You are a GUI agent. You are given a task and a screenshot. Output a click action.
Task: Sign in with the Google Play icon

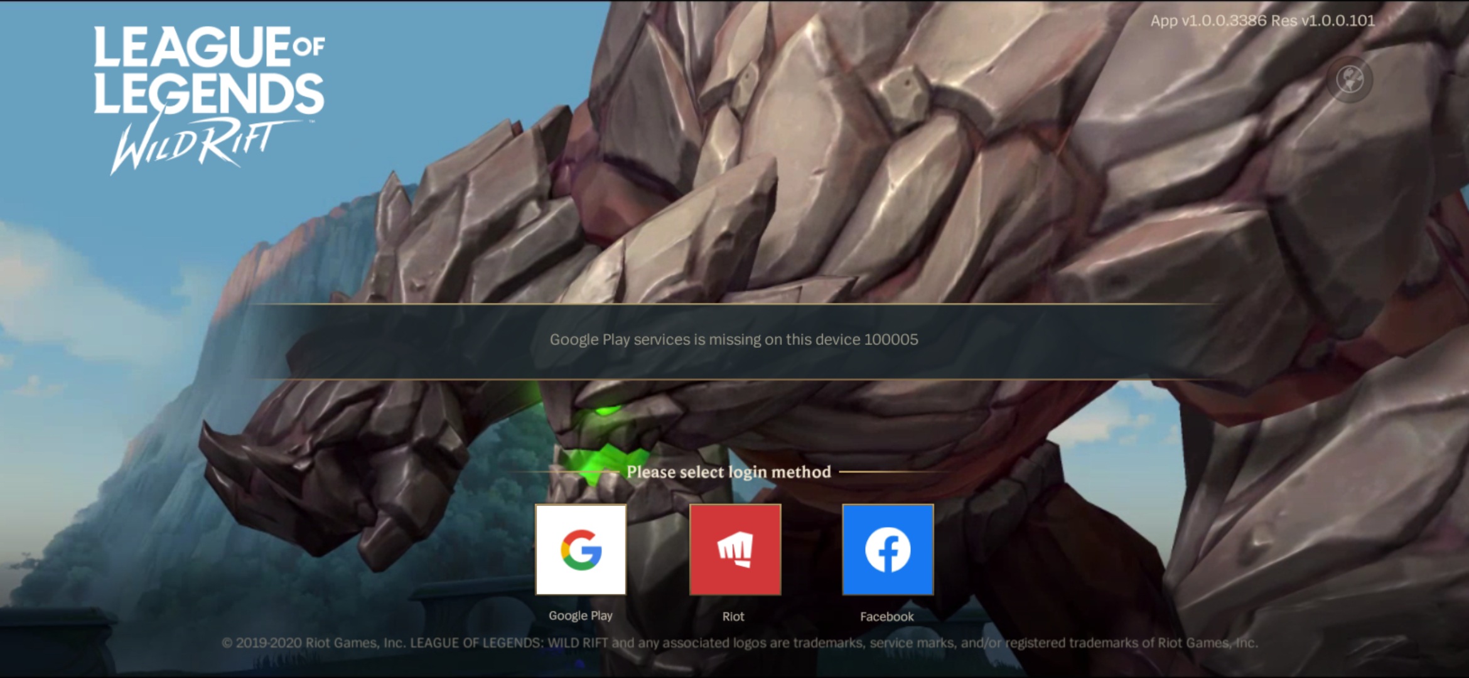[x=581, y=549]
